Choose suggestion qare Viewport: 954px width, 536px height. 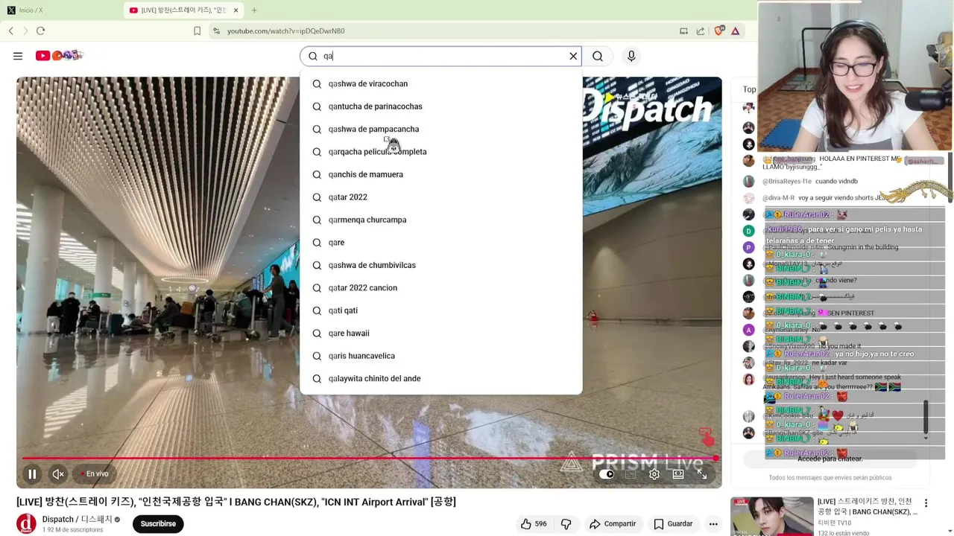(440, 243)
